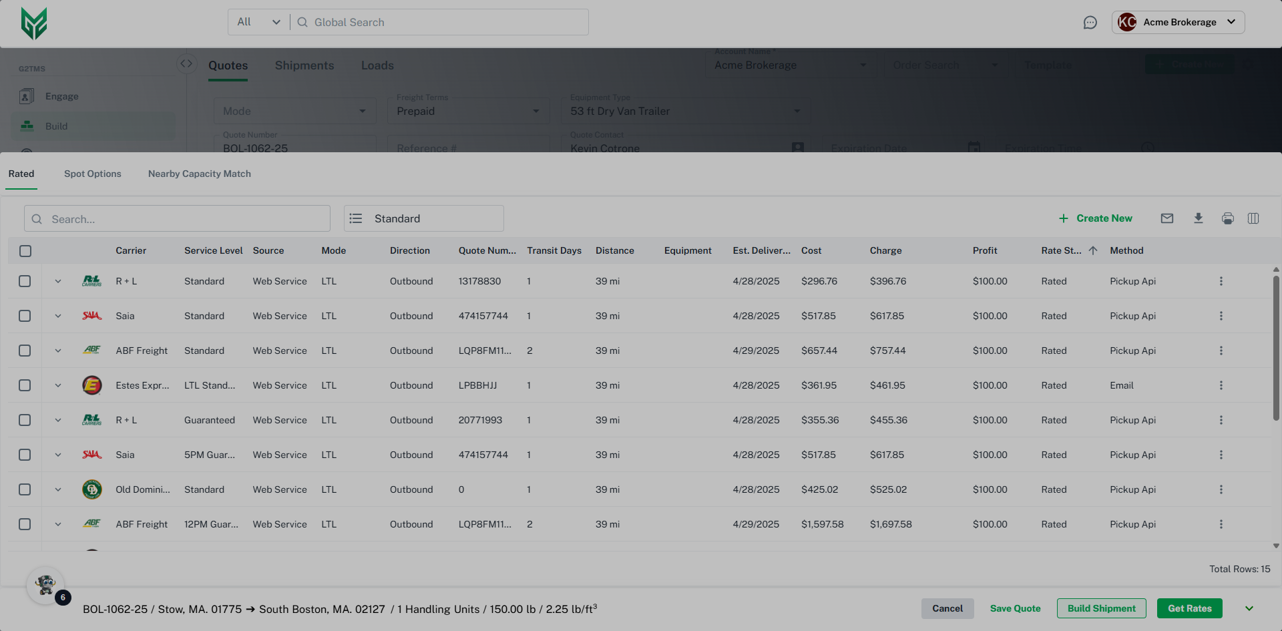Click the vertical scrollbar of the rates table
The image size is (1282, 631).
click(1275, 347)
